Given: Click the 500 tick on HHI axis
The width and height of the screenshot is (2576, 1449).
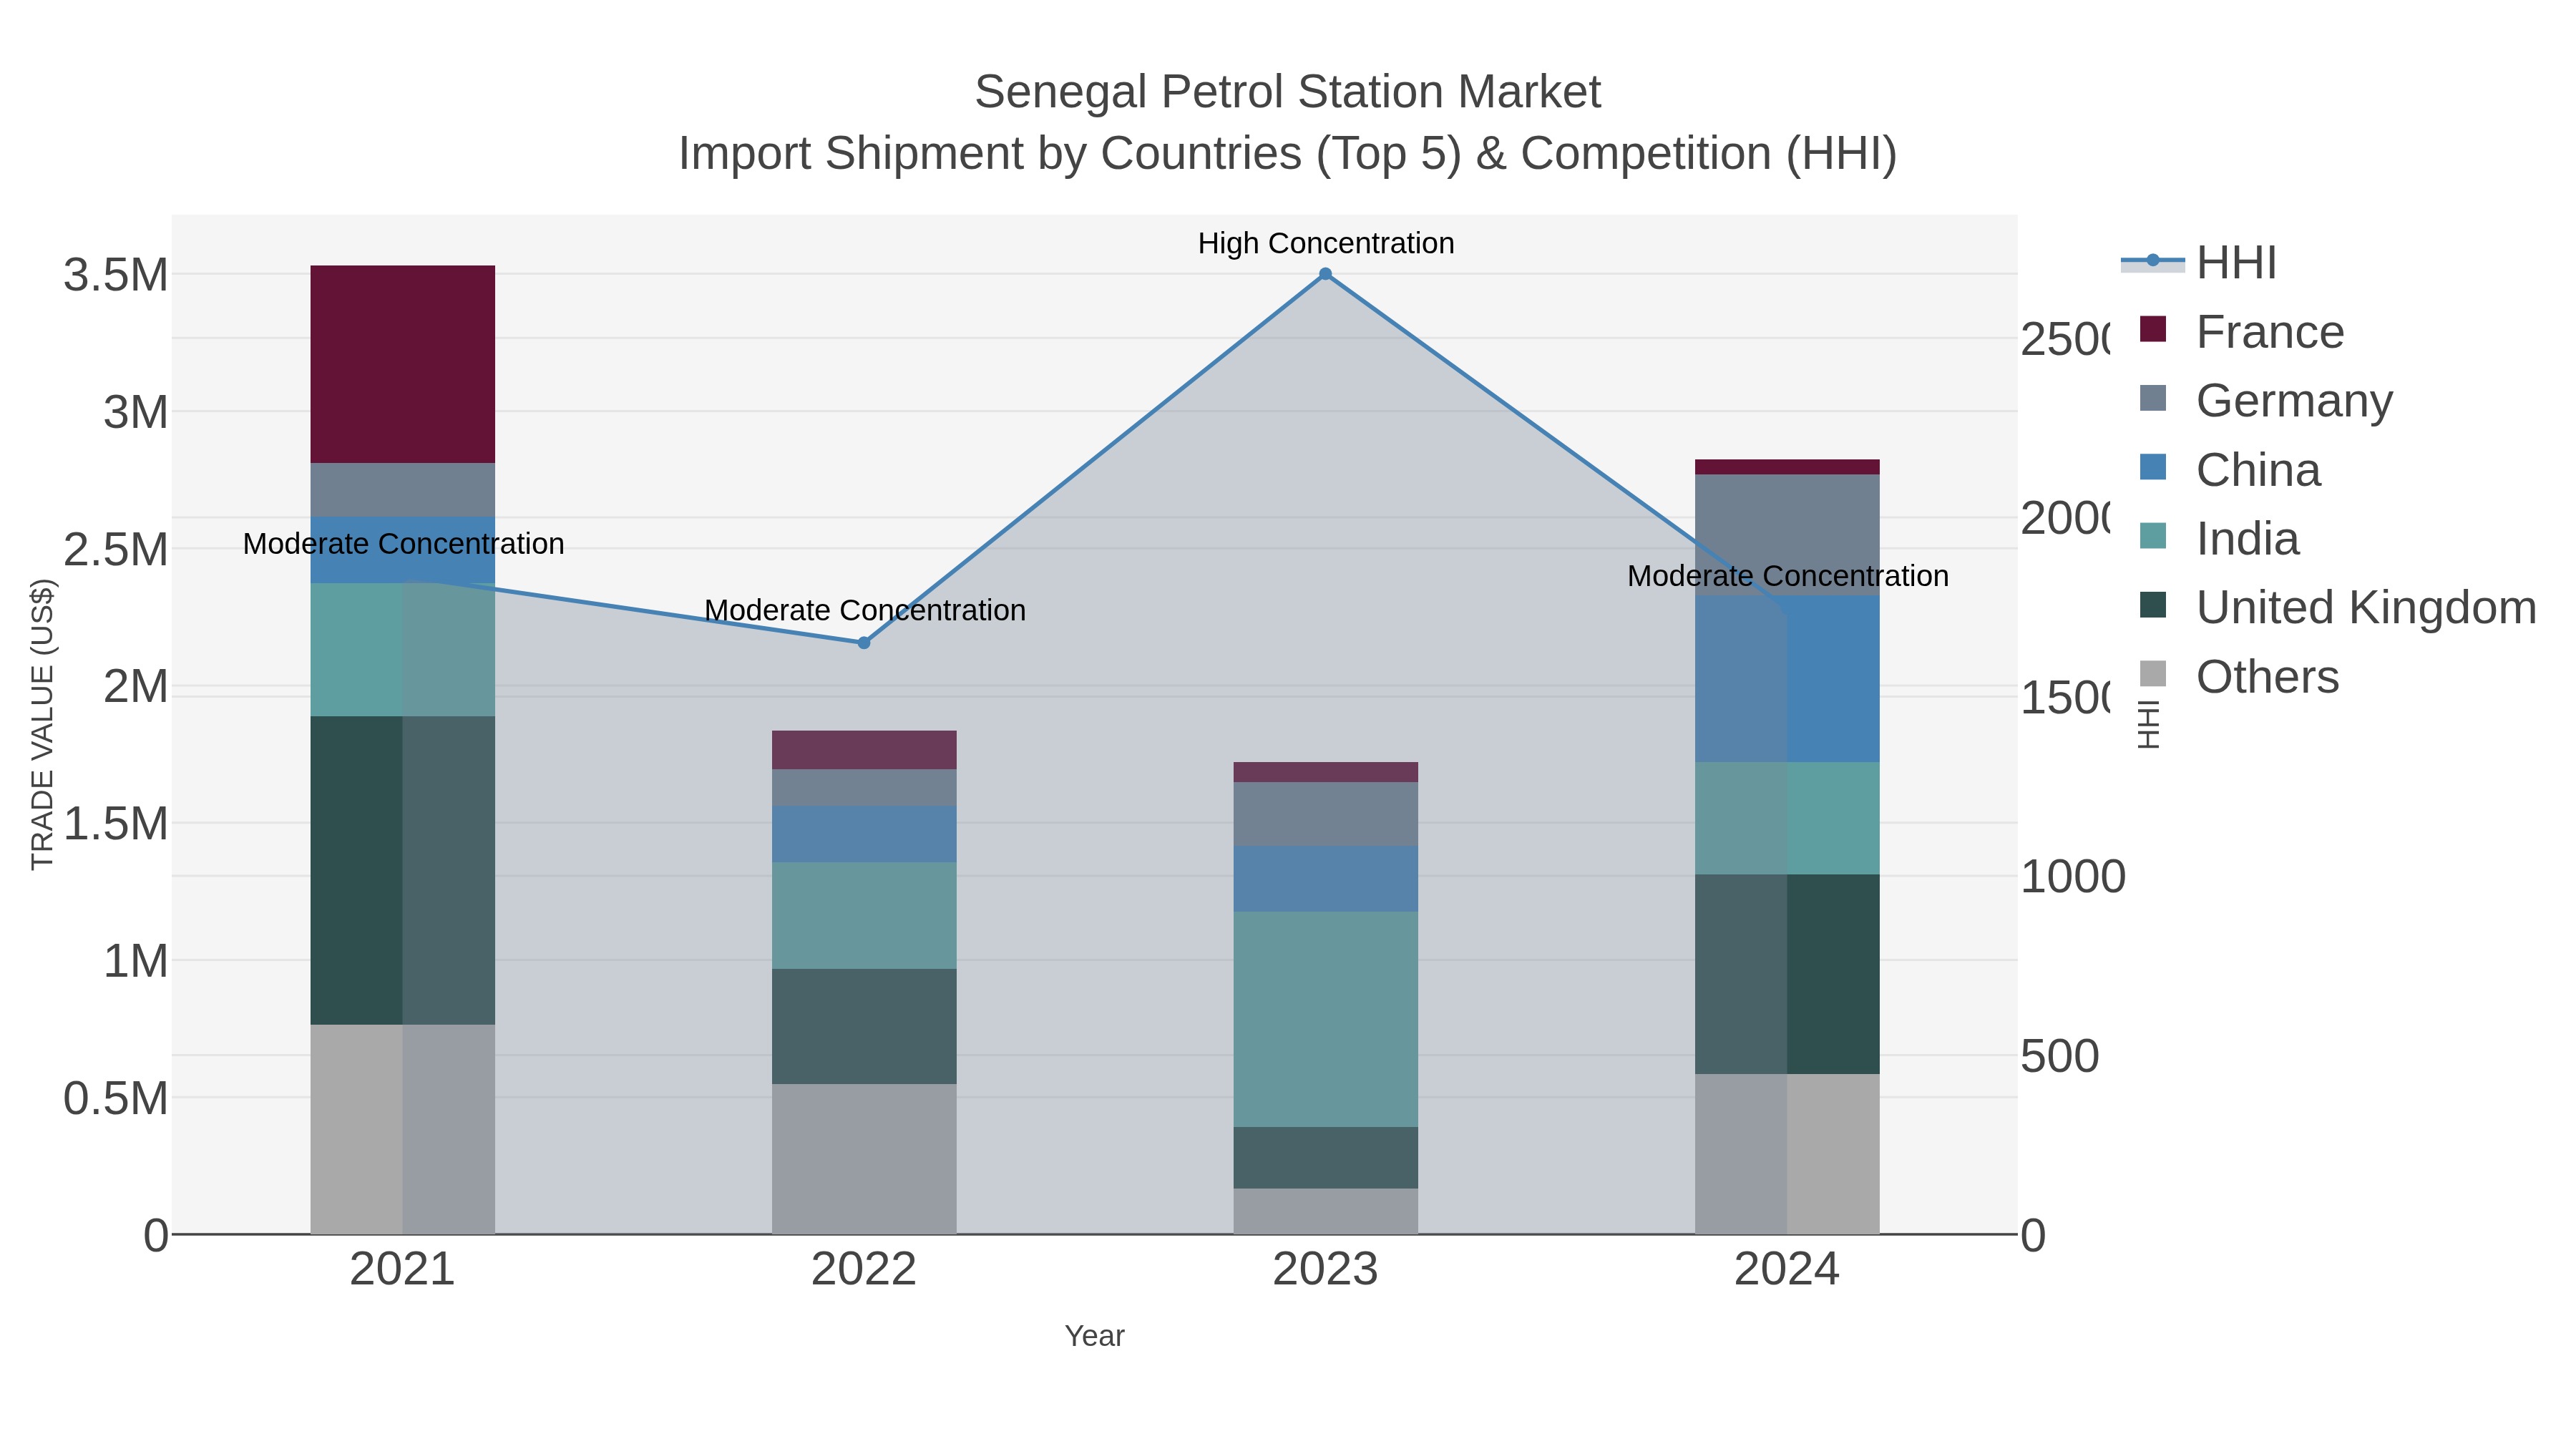Looking at the screenshot, I should [2060, 1057].
